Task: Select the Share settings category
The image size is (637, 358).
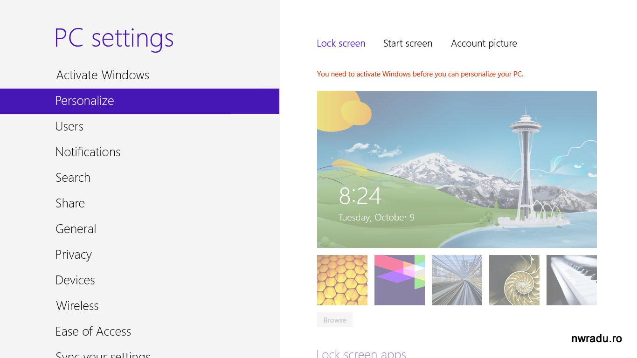Action: pos(70,203)
